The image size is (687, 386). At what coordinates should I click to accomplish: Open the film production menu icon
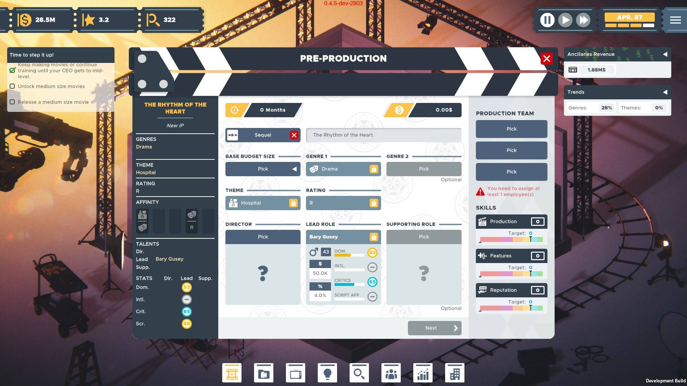[x=232, y=373]
